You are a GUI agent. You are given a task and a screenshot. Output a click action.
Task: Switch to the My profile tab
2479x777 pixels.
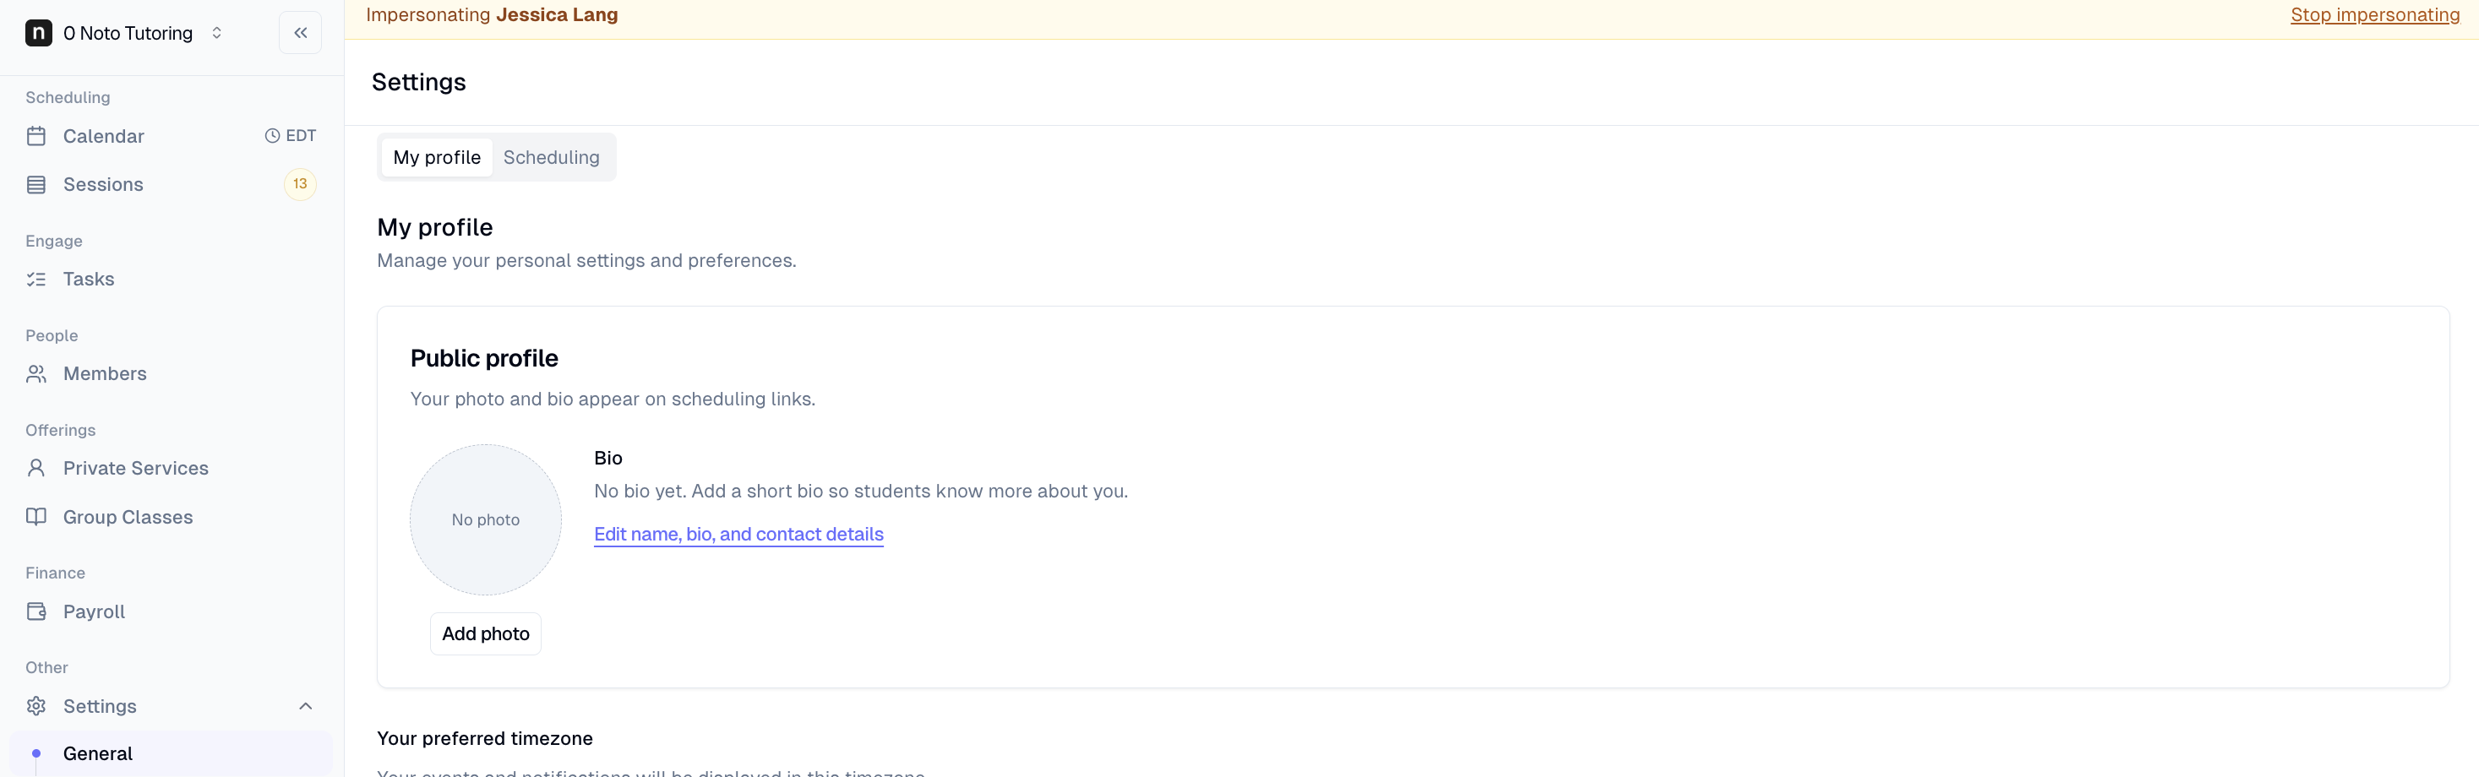(437, 157)
